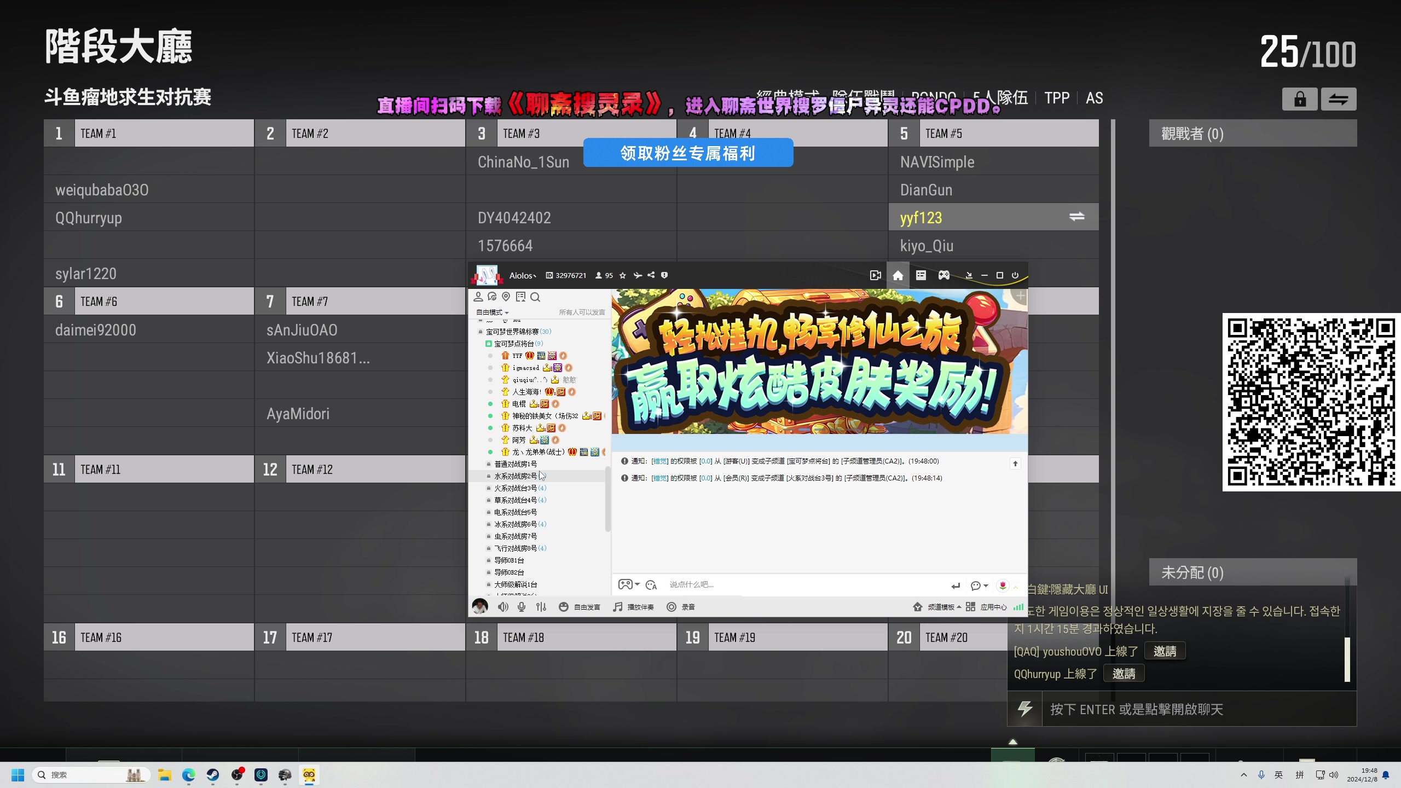
Task: Open the text font emoji icon in chat bar
Action: pyautogui.click(x=651, y=585)
